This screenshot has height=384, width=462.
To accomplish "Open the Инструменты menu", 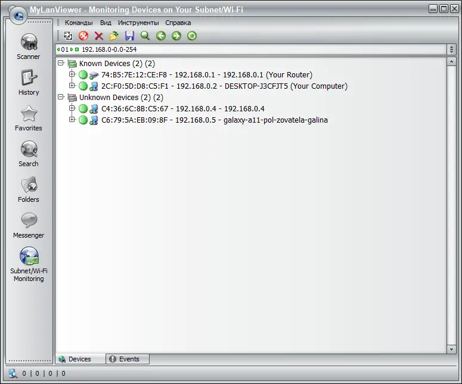I will click(138, 23).
